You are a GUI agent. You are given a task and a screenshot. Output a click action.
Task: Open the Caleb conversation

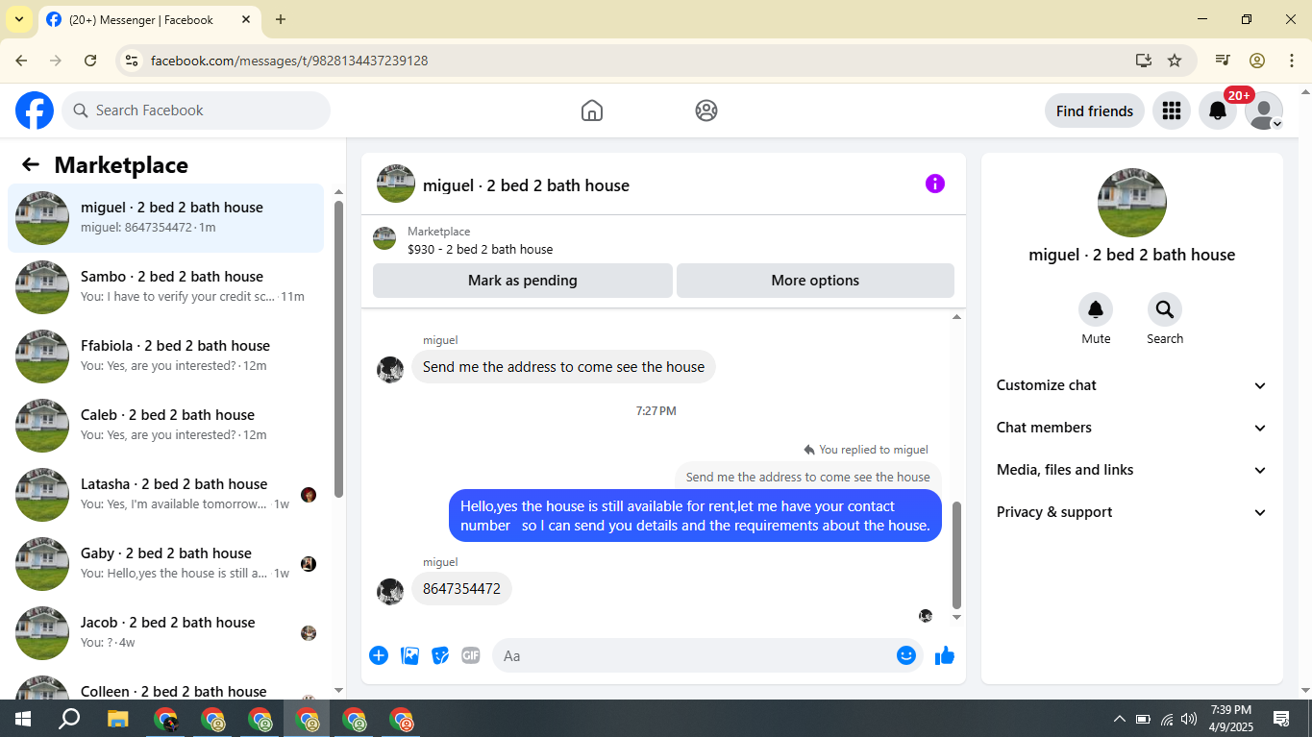pyautogui.click(x=166, y=426)
